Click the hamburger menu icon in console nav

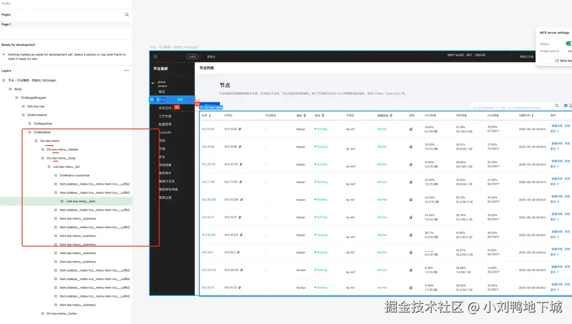point(155,56)
